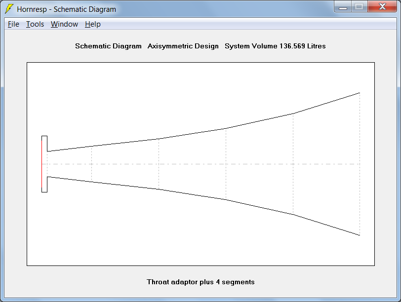Open the Window menu
The image size is (401, 302).
click(64, 24)
